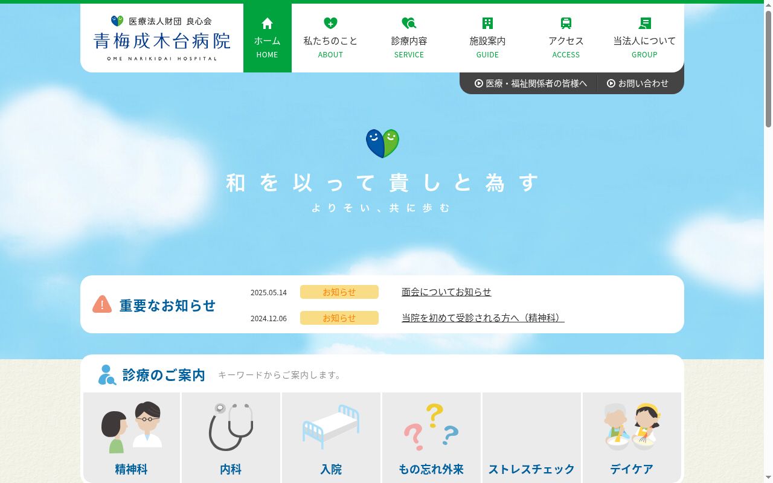The image size is (773, 483).
Task: Click the page's vertical scrollbar thumb
Action: coord(768,69)
